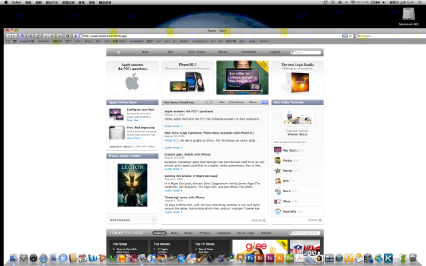Open shop bookmarks folder dropdown
Image resolution: width=426 pixels, height=266 pixels.
pyautogui.click(x=253, y=41)
